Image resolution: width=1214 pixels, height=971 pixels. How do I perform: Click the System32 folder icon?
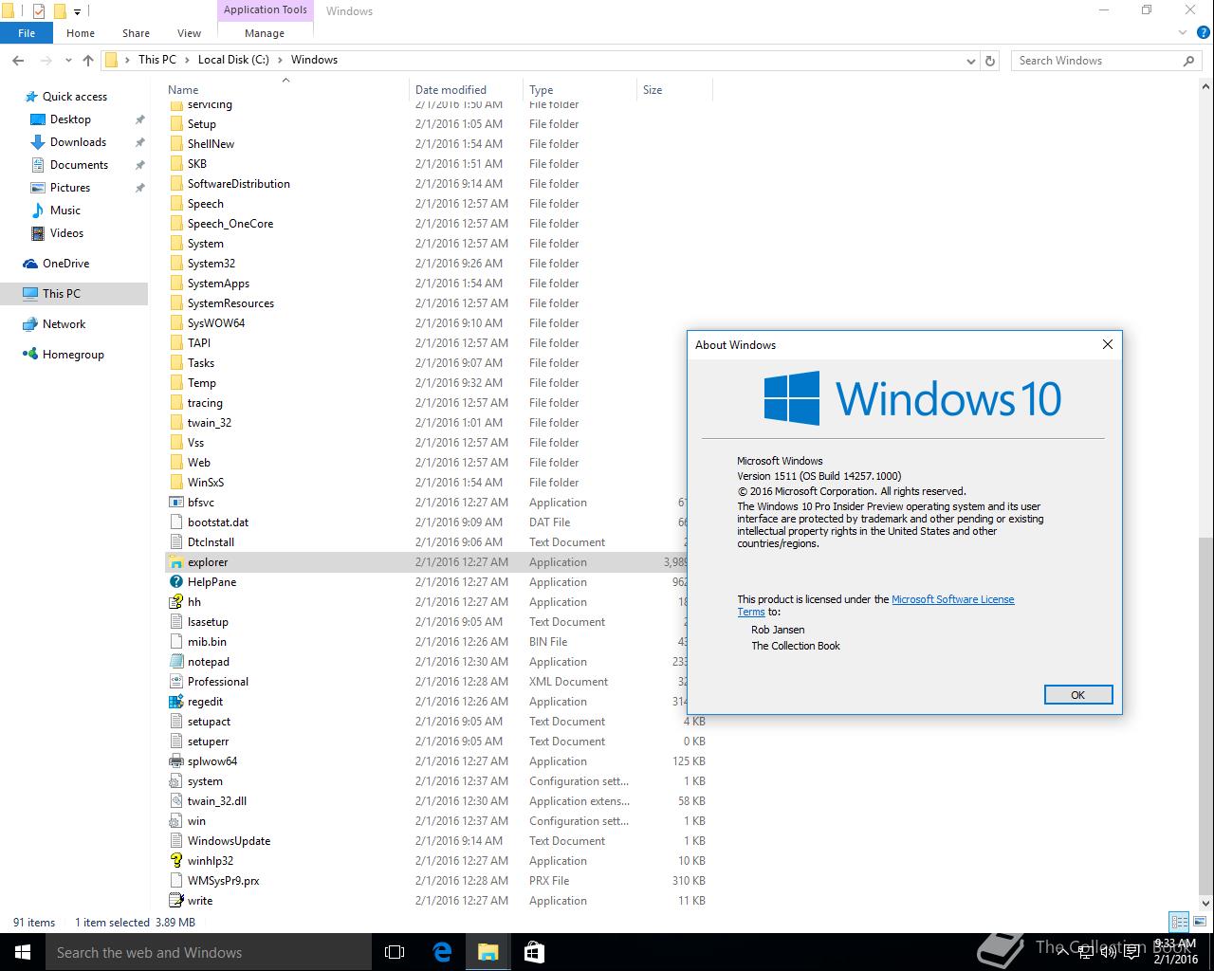pos(175,264)
